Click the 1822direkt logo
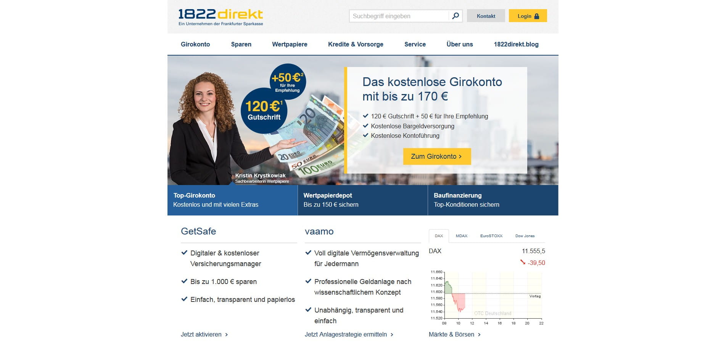Viewport: 726px width, 351px height. click(x=221, y=17)
